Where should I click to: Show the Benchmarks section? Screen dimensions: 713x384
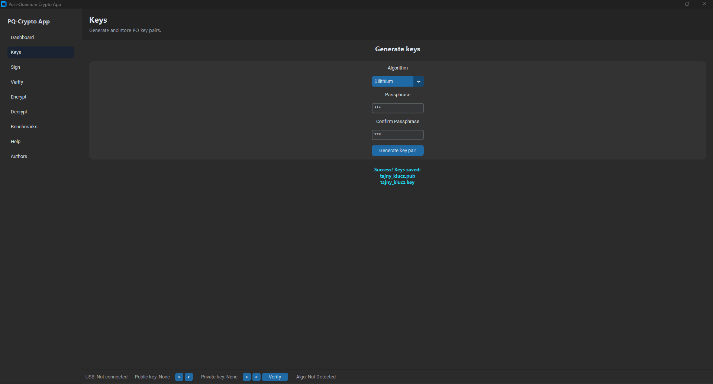point(24,127)
